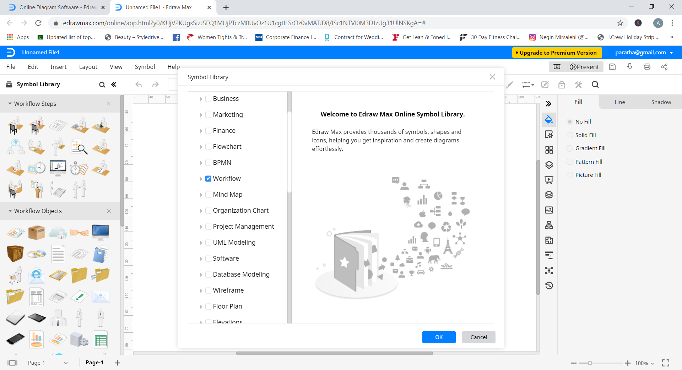Select the Solid Fill radio button
Screen dimensions: 682x370
pyautogui.click(x=570, y=135)
